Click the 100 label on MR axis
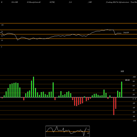The height and width of the screenshot is (137, 137). point(134,77)
